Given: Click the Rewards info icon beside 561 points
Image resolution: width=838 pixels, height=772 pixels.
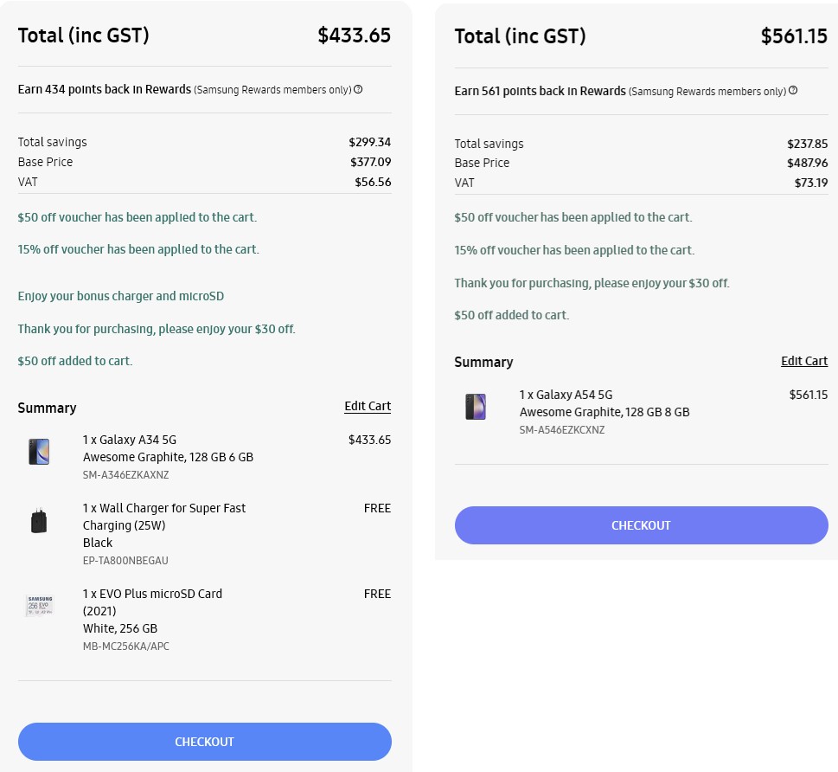Looking at the screenshot, I should 793,91.
